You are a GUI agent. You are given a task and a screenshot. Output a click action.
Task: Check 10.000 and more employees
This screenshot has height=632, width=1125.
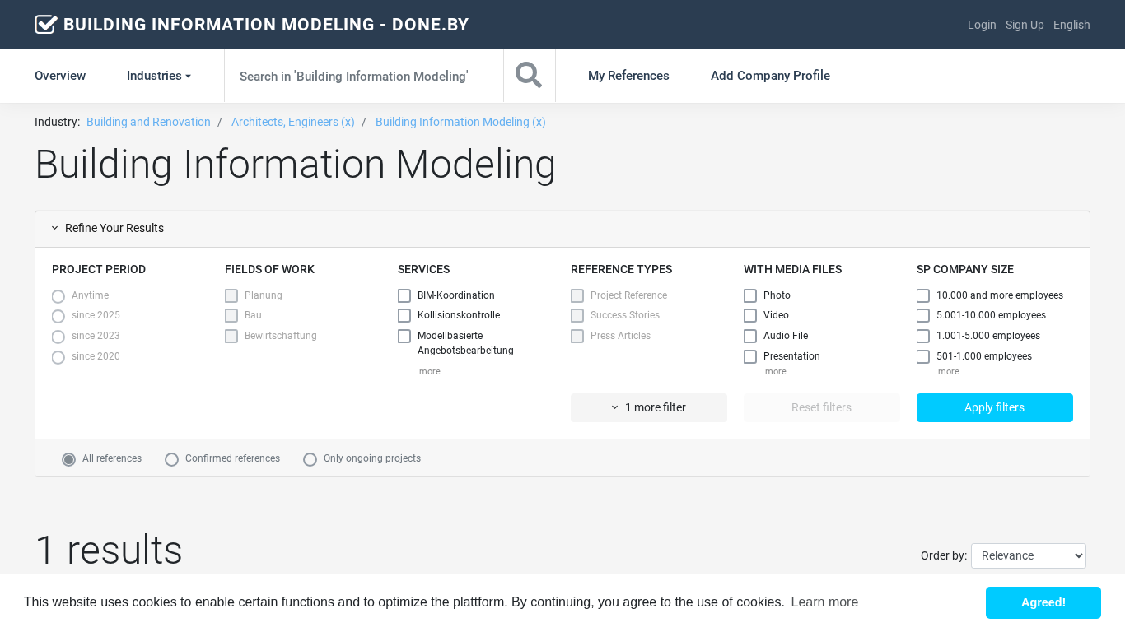click(923, 295)
